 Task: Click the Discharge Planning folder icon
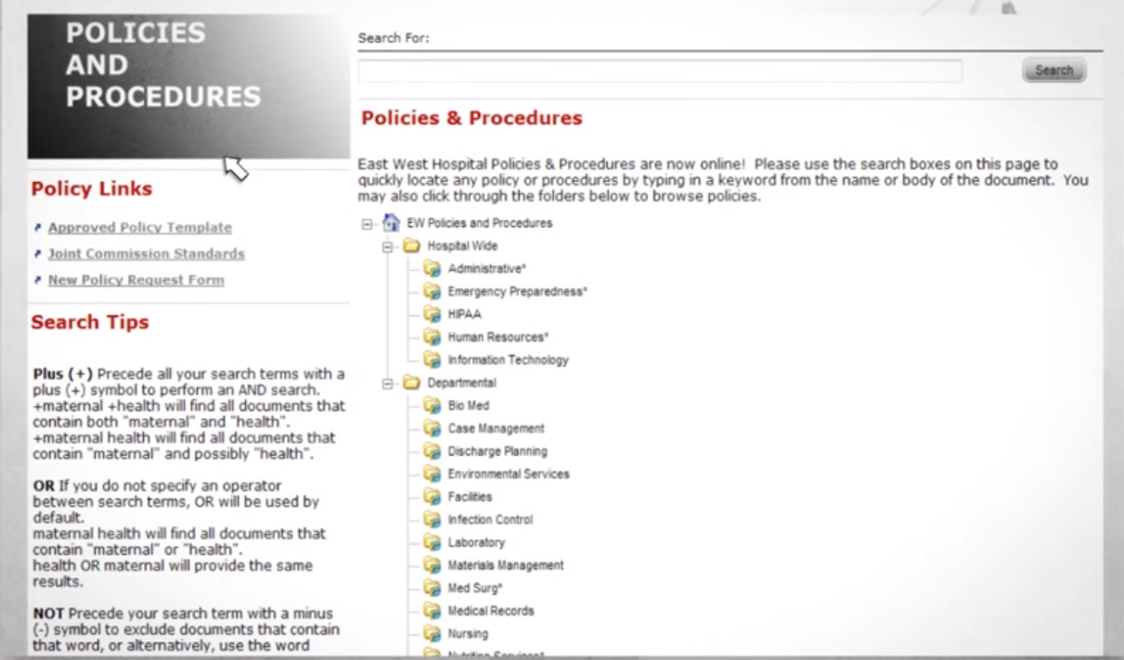pos(432,450)
